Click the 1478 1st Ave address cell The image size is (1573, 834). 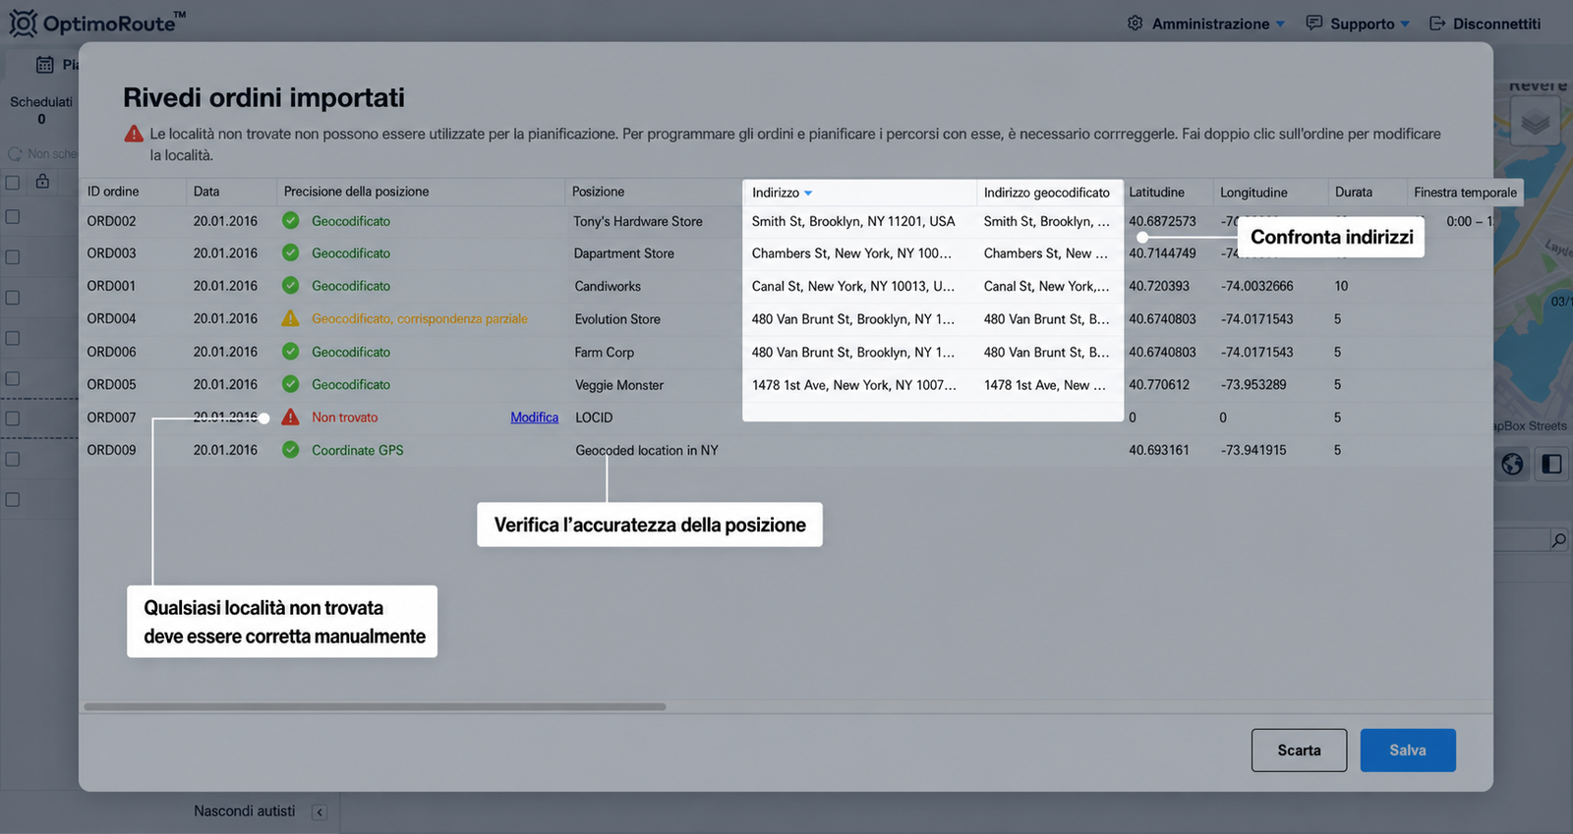click(x=853, y=385)
